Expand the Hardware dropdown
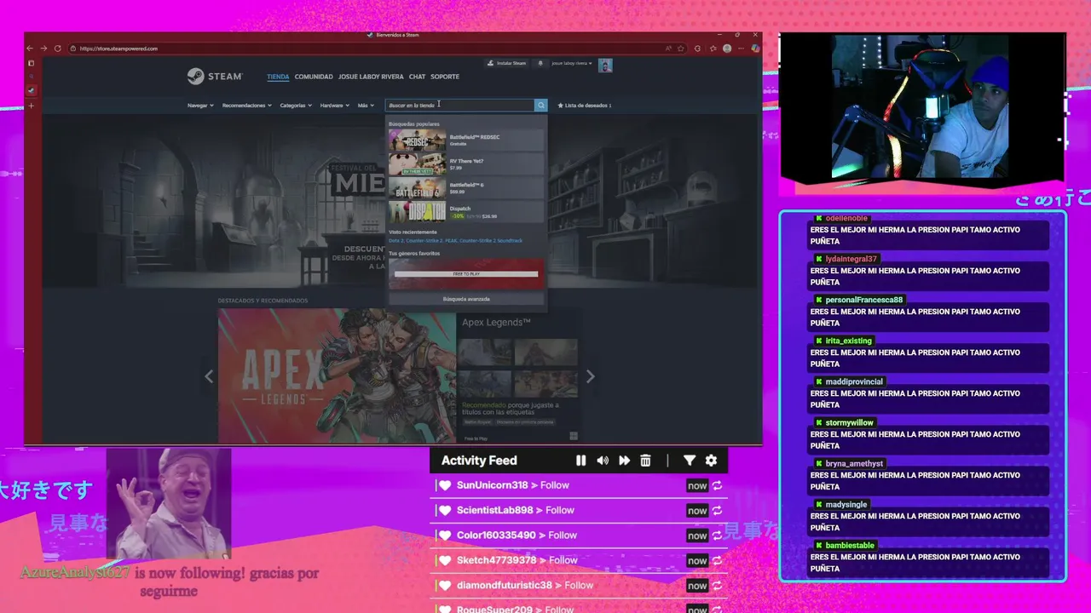The image size is (1091, 613). [335, 106]
